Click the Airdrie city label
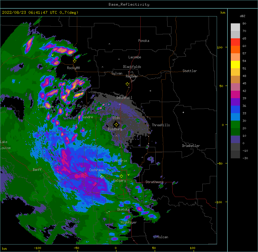 click(x=121, y=161)
